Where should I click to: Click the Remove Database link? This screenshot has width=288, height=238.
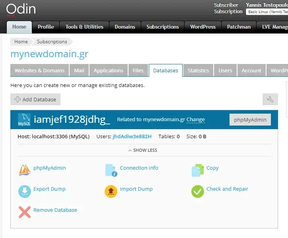pos(55,210)
